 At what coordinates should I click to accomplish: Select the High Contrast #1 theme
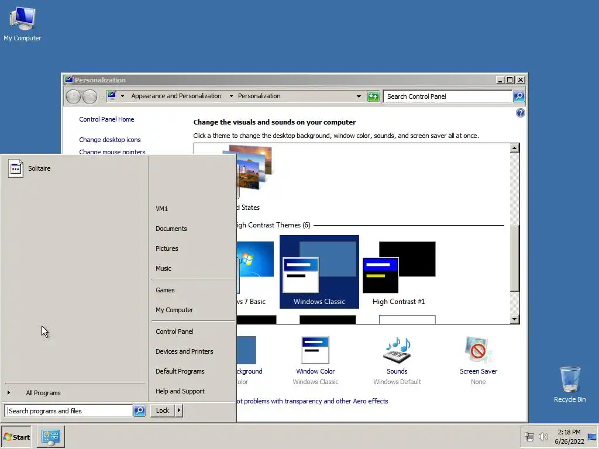tap(399, 272)
